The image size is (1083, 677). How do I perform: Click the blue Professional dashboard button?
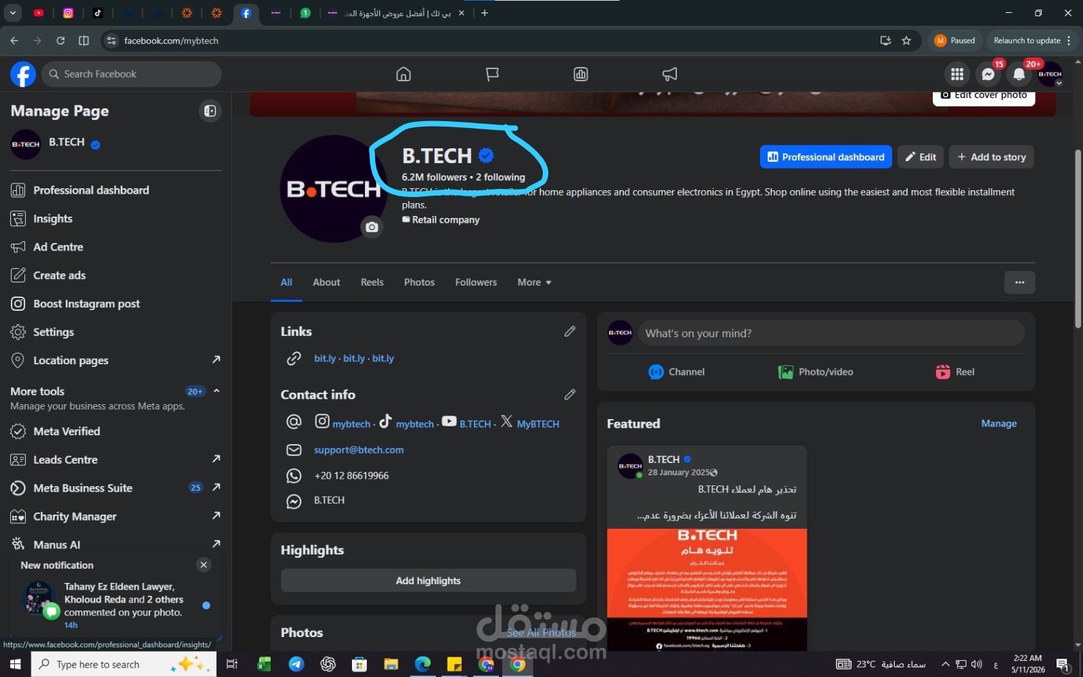[x=826, y=157]
